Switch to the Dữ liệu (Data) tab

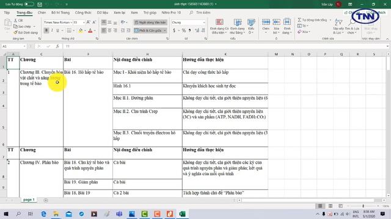pyautogui.click(x=103, y=12)
